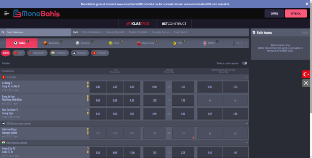Filter by Hindistan region chip
Image resolution: width=312 pixels, height=158 pixels.
click(x=59, y=53)
